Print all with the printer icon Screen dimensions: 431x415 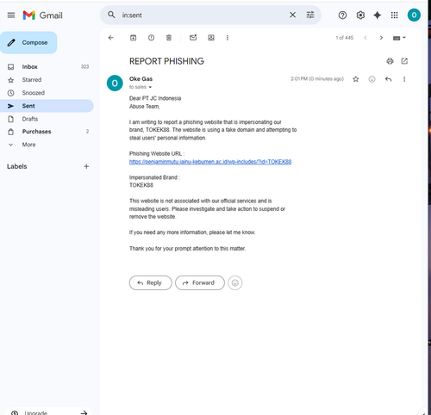click(390, 61)
